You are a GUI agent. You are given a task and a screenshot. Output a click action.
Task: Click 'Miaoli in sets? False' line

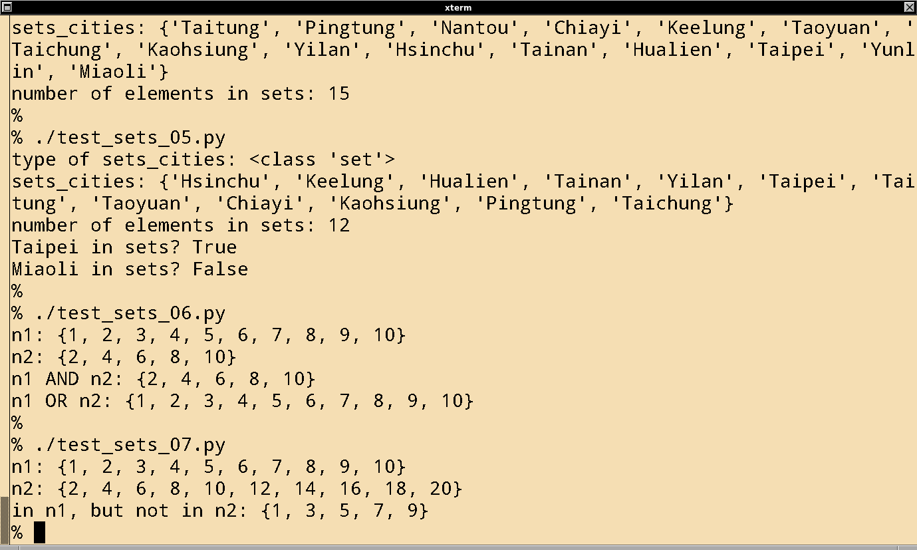pyautogui.click(x=130, y=269)
